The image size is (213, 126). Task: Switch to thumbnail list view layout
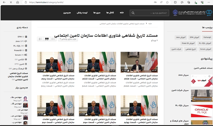[x=40, y=39]
